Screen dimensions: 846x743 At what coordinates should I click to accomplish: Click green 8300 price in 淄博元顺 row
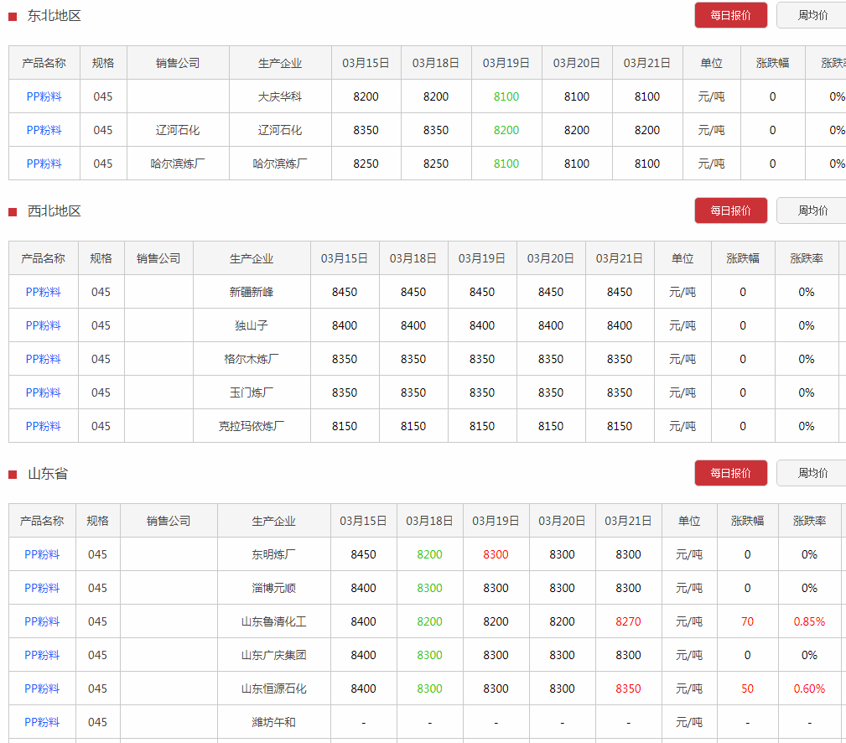tap(429, 588)
